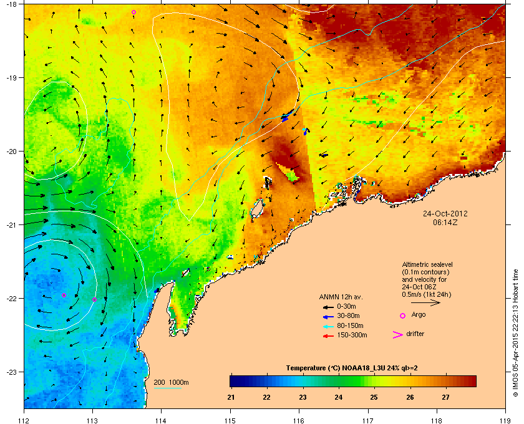524x424 pixels.
Task: Click the colorbar tick label 22
Action: click(x=267, y=397)
